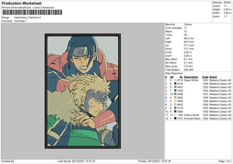Click the Super White color swatch
This screenshot has height=164, width=233.
coord(175,80)
